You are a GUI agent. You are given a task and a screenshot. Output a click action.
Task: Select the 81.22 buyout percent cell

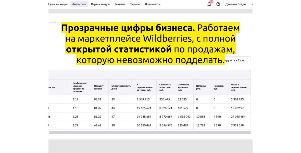[x=100, y=117]
